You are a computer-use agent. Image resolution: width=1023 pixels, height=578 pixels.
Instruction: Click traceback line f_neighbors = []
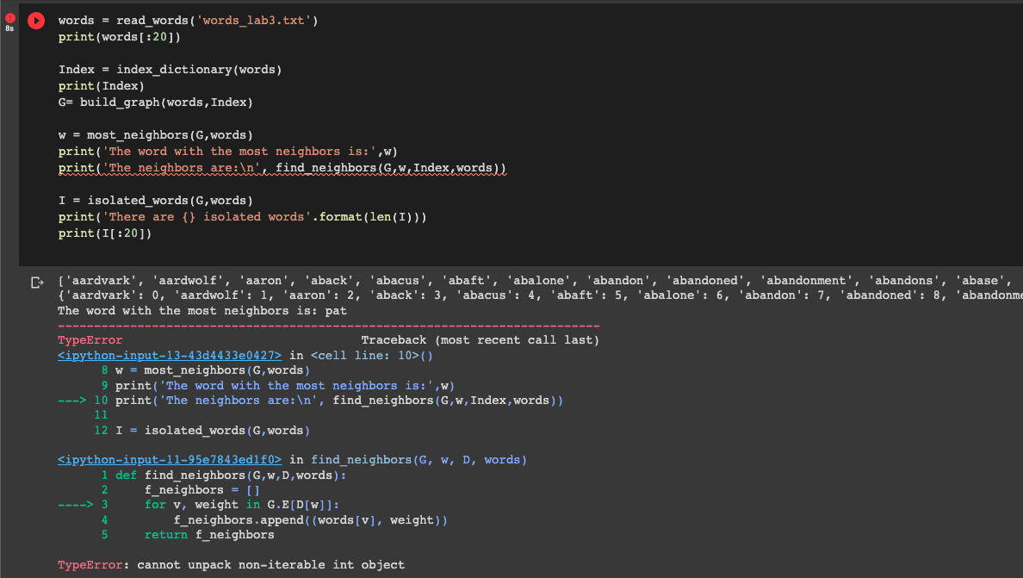[202, 490]
